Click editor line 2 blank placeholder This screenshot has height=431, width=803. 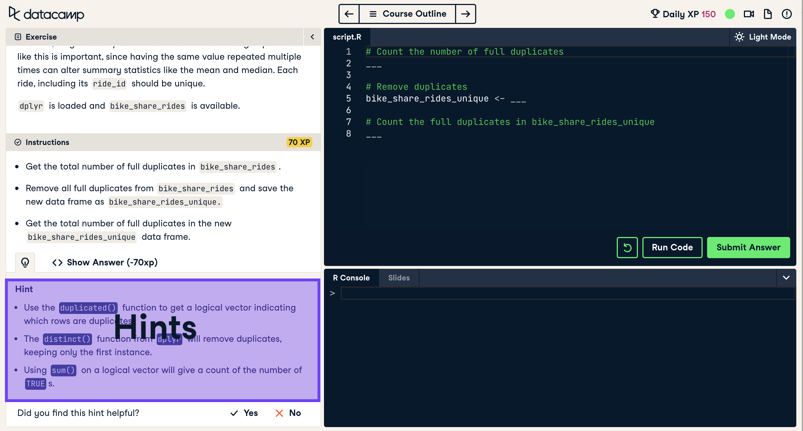(x=373, y=66)
